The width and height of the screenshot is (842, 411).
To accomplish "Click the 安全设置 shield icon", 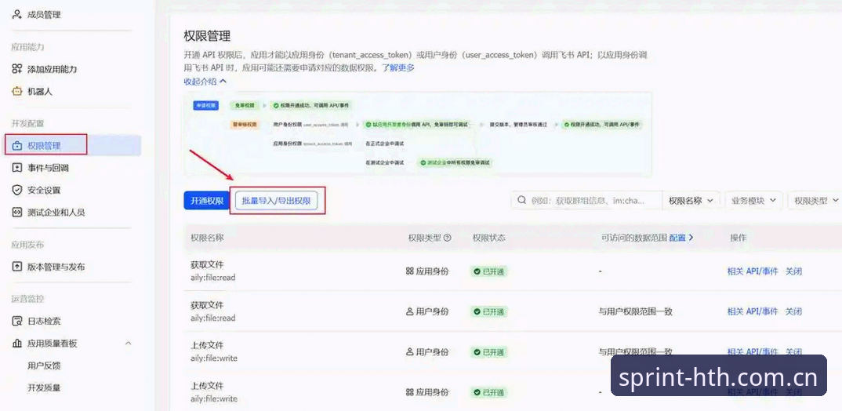I will (17, 190).
